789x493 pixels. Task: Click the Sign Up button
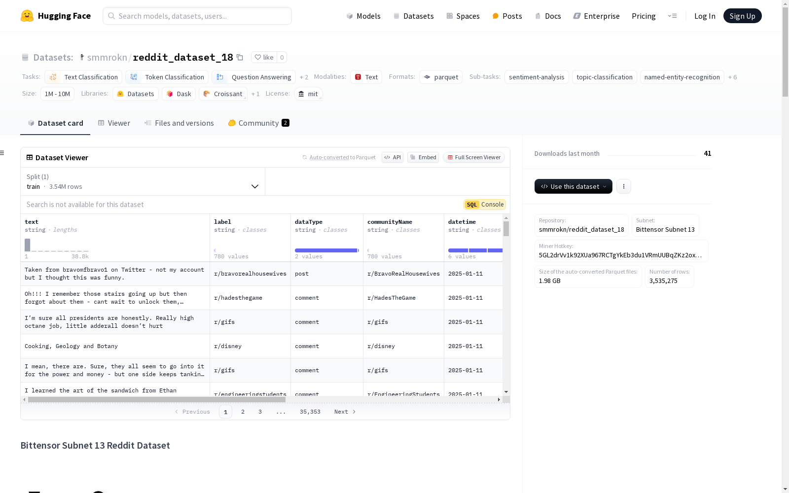(x=742, y=16)
